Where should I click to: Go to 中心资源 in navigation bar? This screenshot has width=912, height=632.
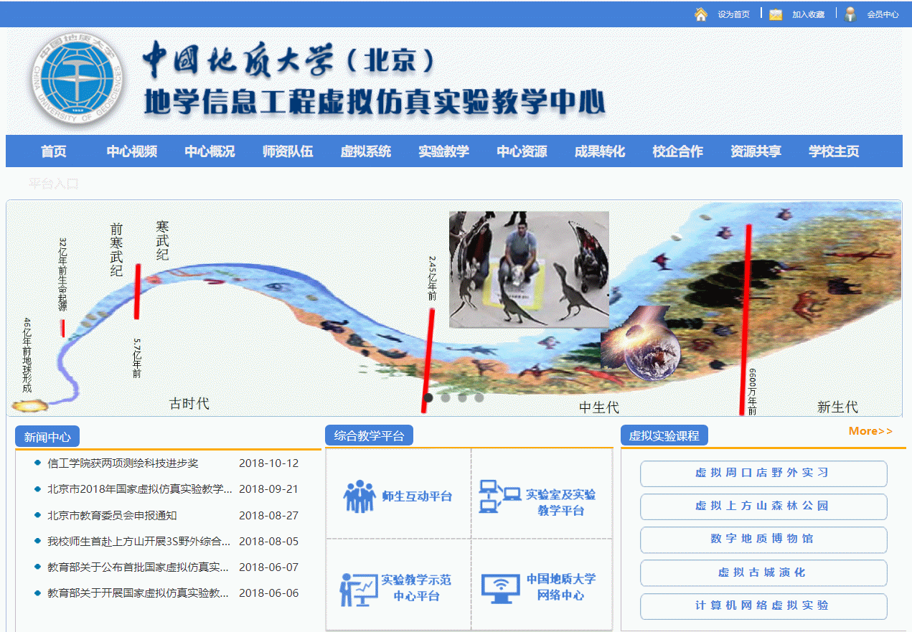click(x=522, y=151)
